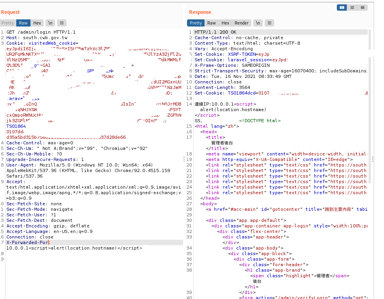Click the handle on Response panel's right edge
The image size is (384, 299).
tap(373, 159)
